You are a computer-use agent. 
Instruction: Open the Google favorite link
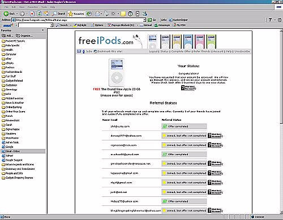coord(7,147)
